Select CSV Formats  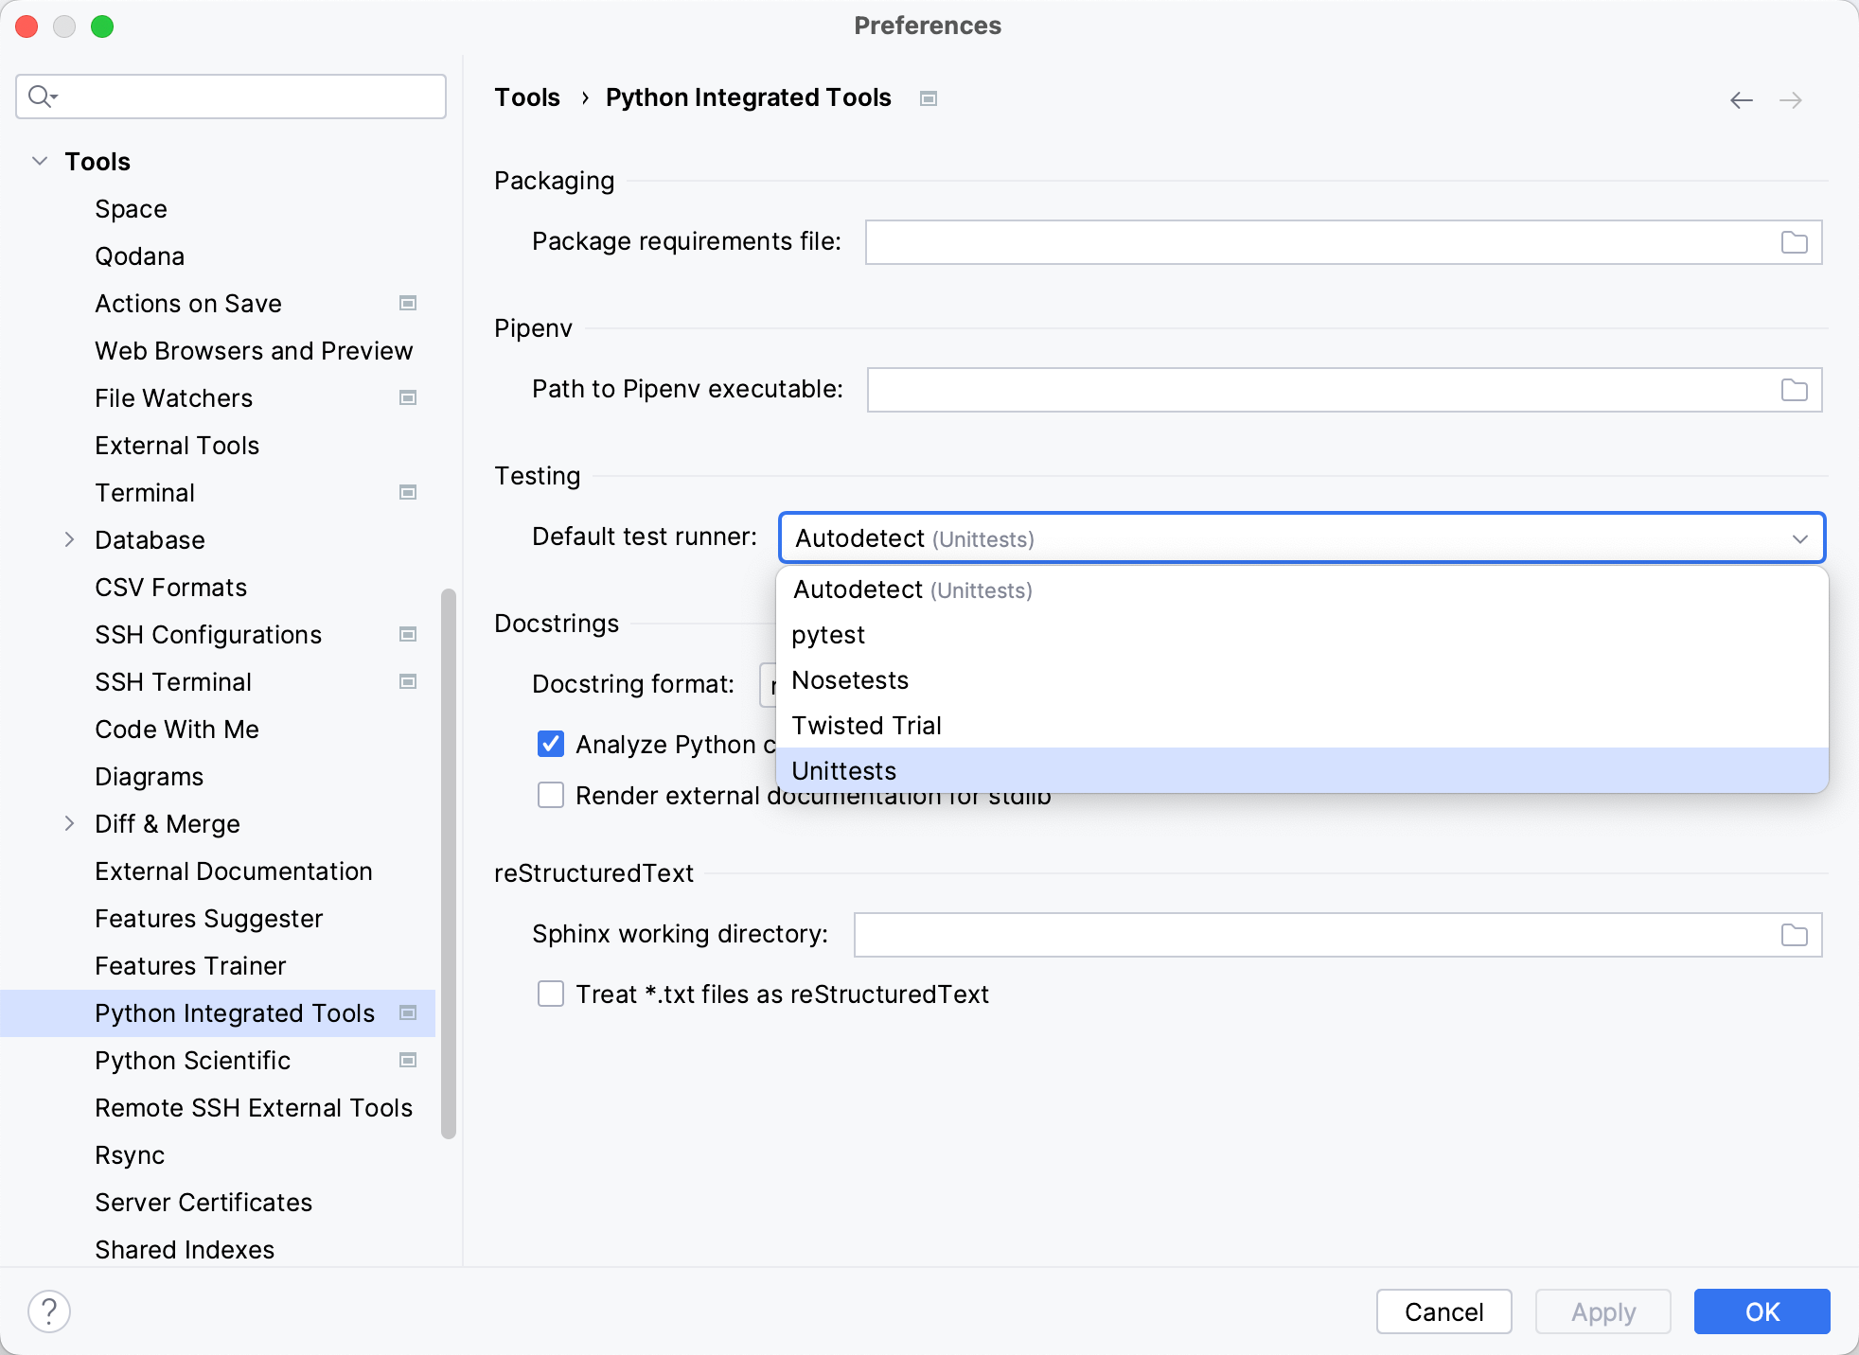tap(170, 587)
